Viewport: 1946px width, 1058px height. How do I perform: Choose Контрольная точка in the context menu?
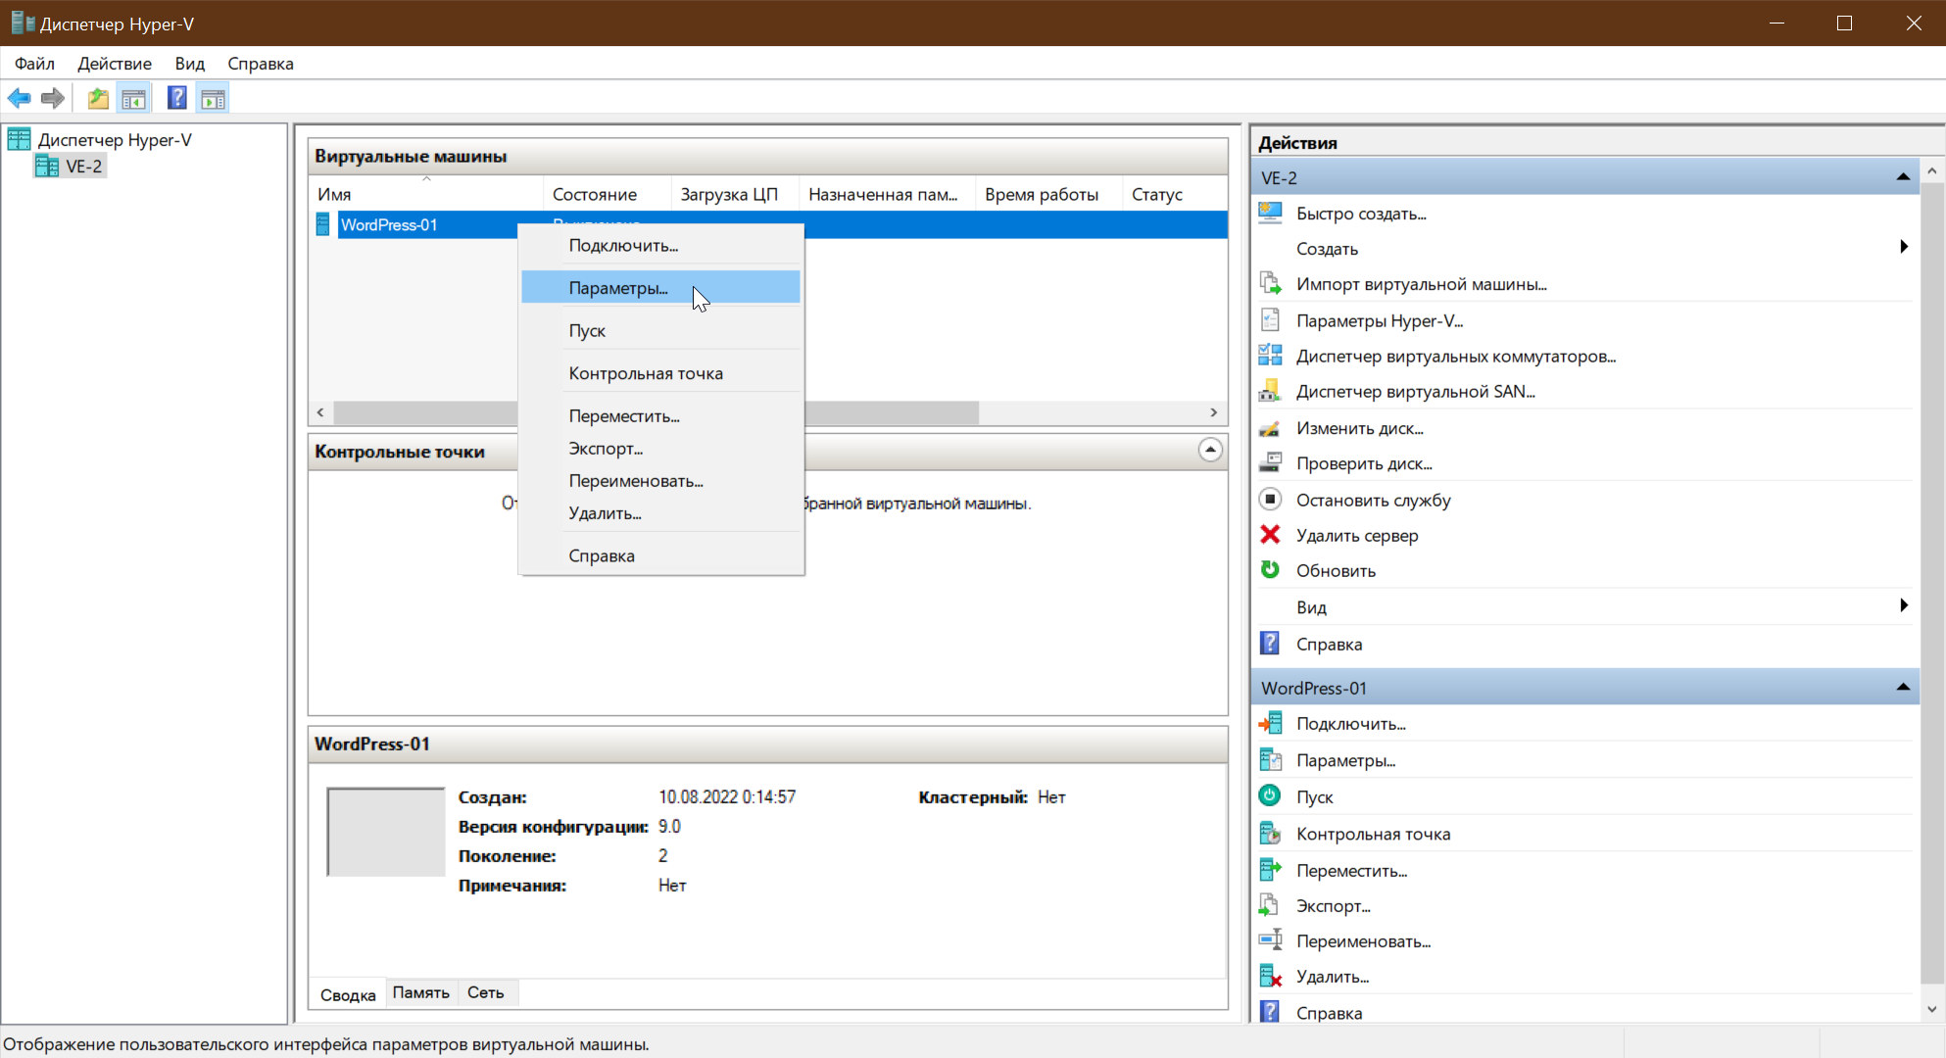tap(661, 373)
